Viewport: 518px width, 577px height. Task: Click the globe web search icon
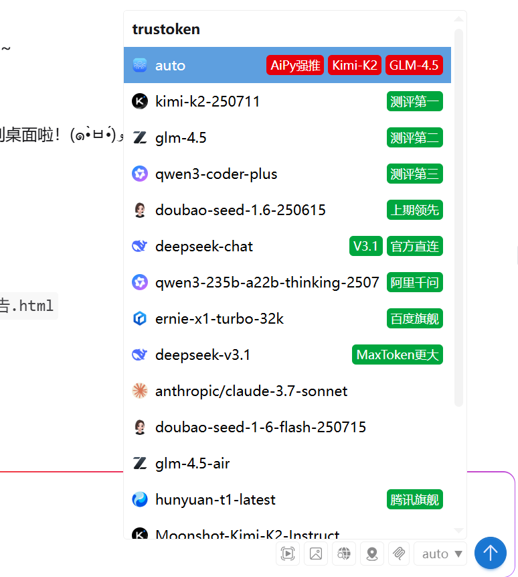344,554
